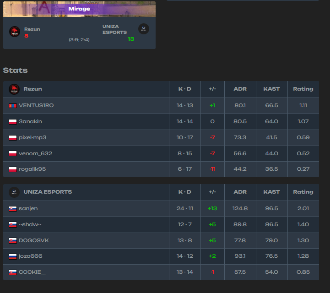Click Rating column header in Rezun table
330x293 pixels.
pyautogui.click(x=303, y=89)
